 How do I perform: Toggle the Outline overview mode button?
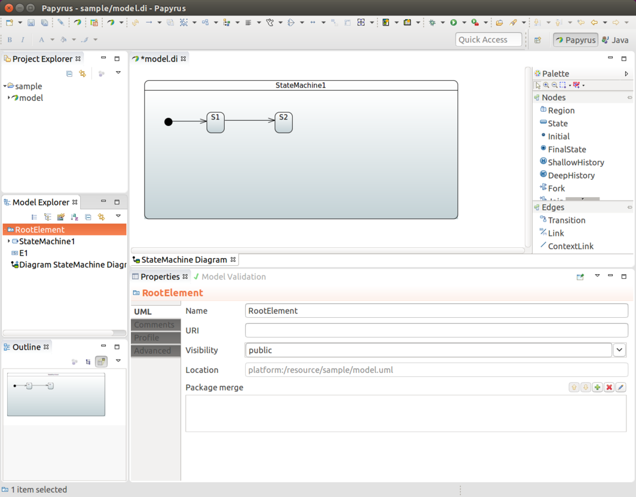[x=102, y=361]
